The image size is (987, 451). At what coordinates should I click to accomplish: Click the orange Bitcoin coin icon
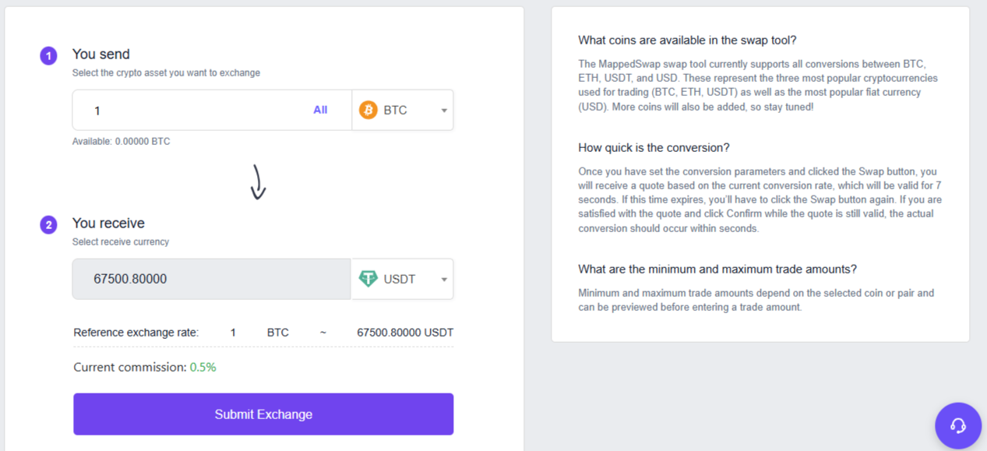pos(368,110)
